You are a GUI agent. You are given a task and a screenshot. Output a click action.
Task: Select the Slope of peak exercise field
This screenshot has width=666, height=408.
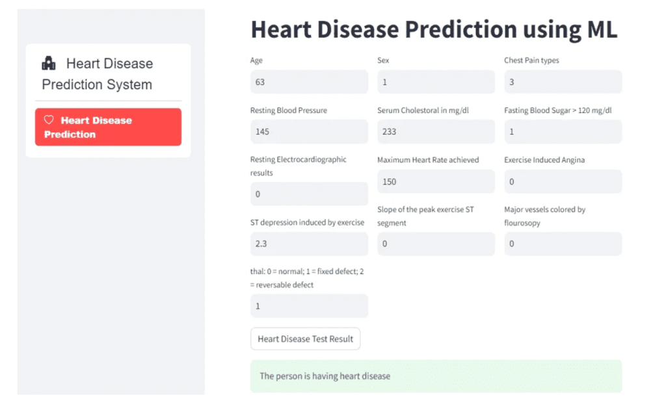tap(436, 244)
